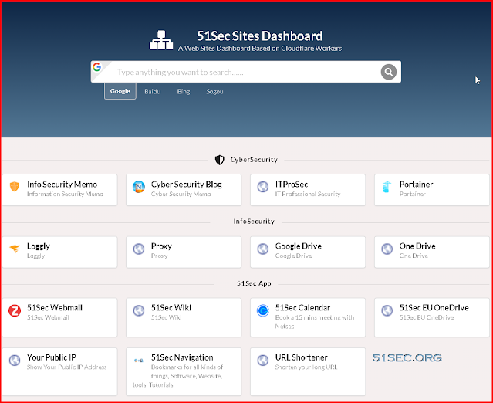The width and height of the screenshot is (493, 403).
Task: Switch to Sogou search engine
Action: [x=214, y=92]
